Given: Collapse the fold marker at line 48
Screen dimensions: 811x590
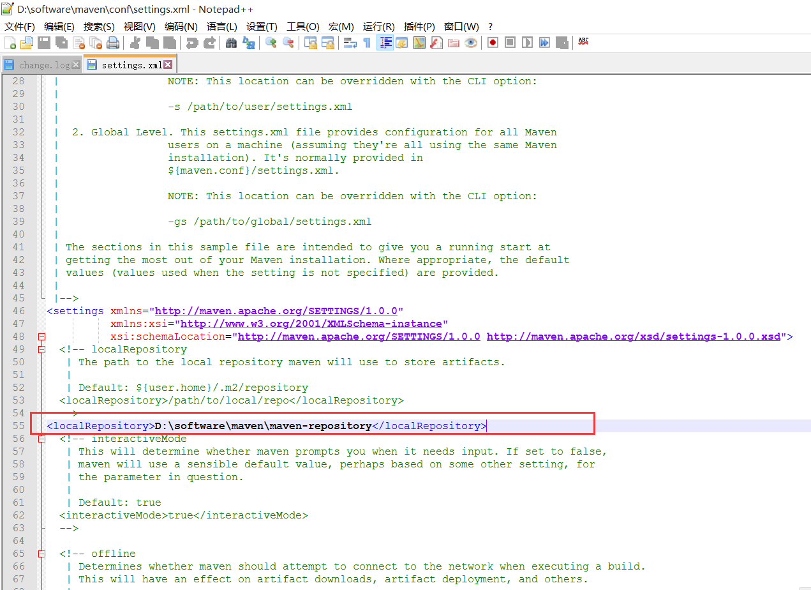Looking at the screenshot, I should (x=42, y=337).
